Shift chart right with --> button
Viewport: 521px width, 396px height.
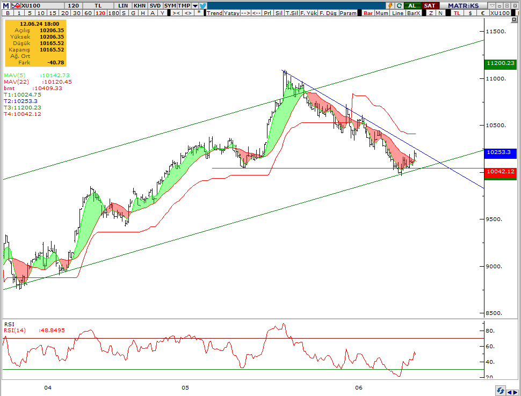(246, 13)
